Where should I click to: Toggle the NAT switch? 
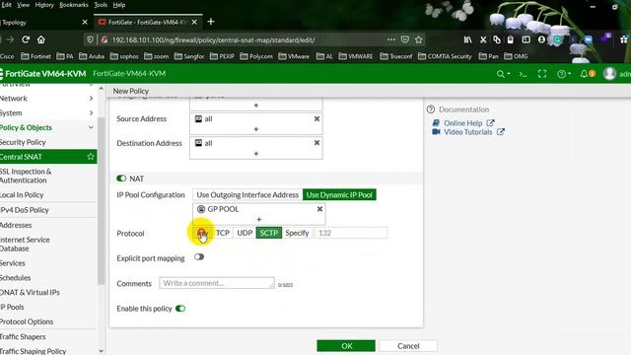pos(121,178)
